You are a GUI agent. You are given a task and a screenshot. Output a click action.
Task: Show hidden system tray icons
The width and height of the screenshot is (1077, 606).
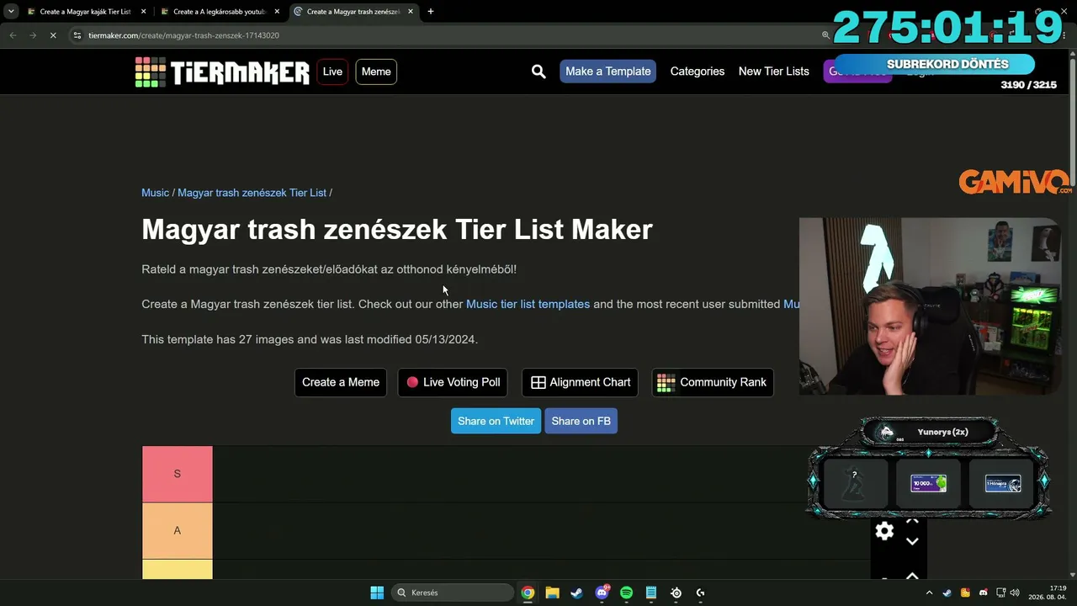(x=930, y=593)
